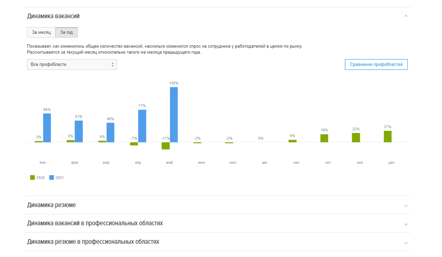The image size is (442, 257).
Task: Open Динамика вакансий в профессиональных областях heading
Action: pyautogui.click(x=95, y=223)
